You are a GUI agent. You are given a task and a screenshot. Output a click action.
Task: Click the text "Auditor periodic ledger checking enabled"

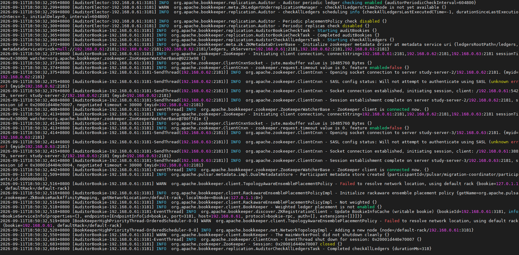332,3
